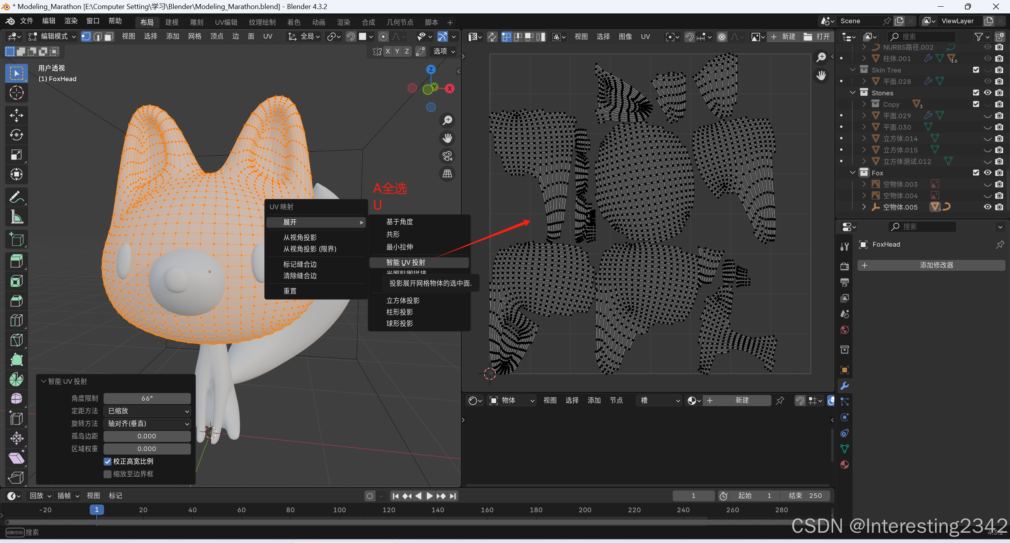Image resolution: width=1010 pixels, height=543 pixels.
Task: Select the Move tool in left toolbar
Action: click(x=16, y=115)
